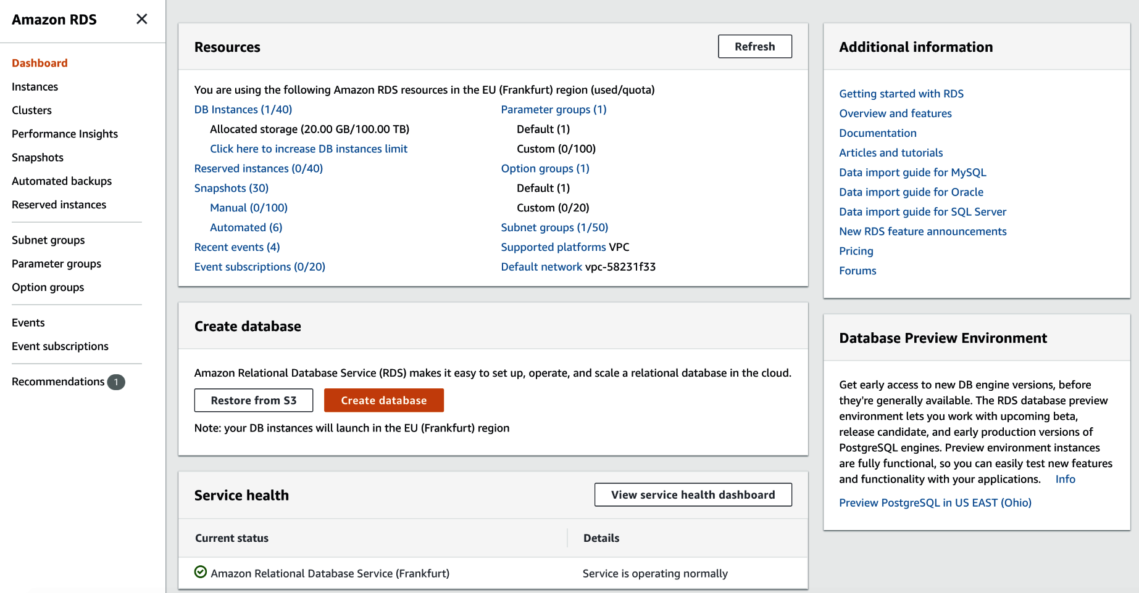Image resolution: width=1139 pixels, height=593 pixels.
Task: Click the Refresh button in Resources
Action: [x=754, y=46]
